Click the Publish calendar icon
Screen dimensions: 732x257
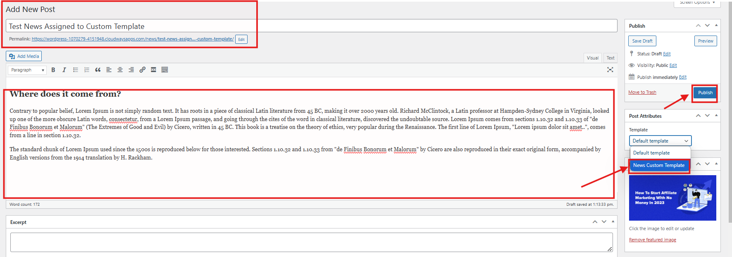[x=632, y=77]
